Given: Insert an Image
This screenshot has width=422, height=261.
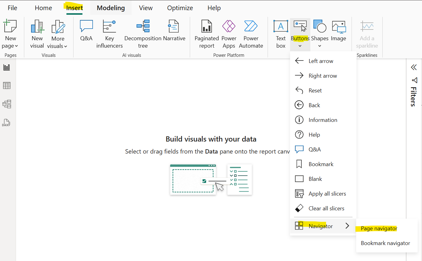Looking at the screenshot, I should [339, 30].
